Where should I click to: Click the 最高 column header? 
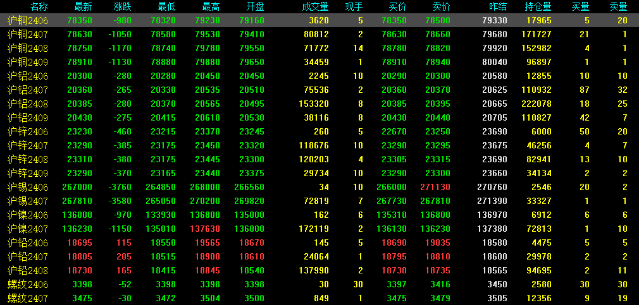coord(211,6)
